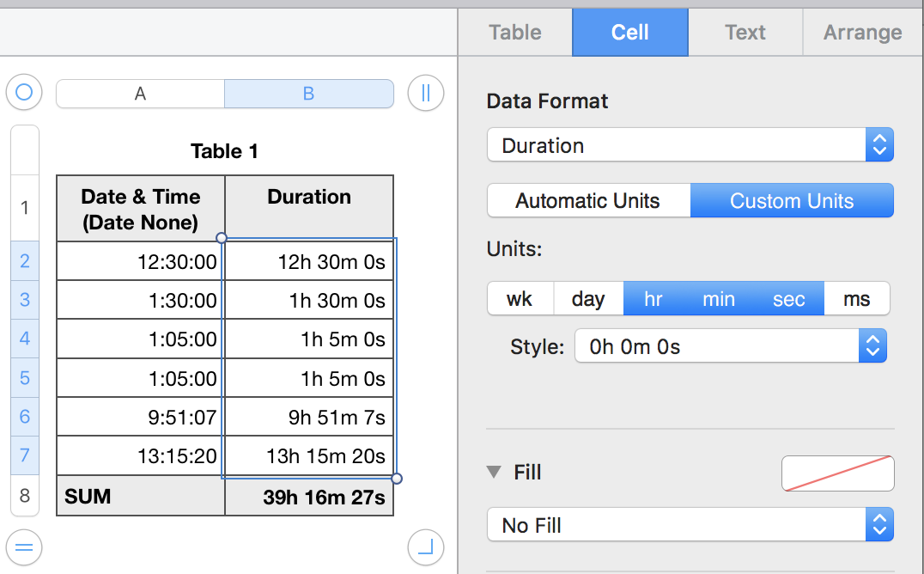Viewport: 924px width, 574px height.
Task: Switch to the Text tab
Action: point(745,33)
